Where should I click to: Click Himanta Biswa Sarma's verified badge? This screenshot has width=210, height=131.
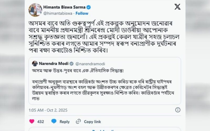click(89, 7)
